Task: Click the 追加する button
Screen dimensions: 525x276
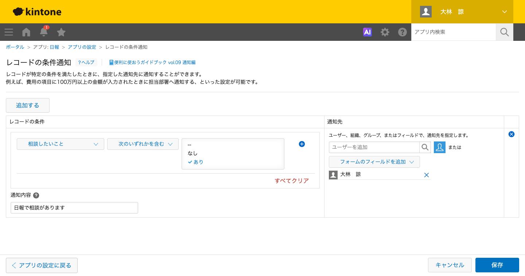Action: [28, 105]
